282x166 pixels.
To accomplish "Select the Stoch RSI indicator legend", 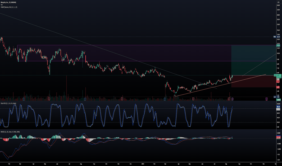I will [8, 103].
